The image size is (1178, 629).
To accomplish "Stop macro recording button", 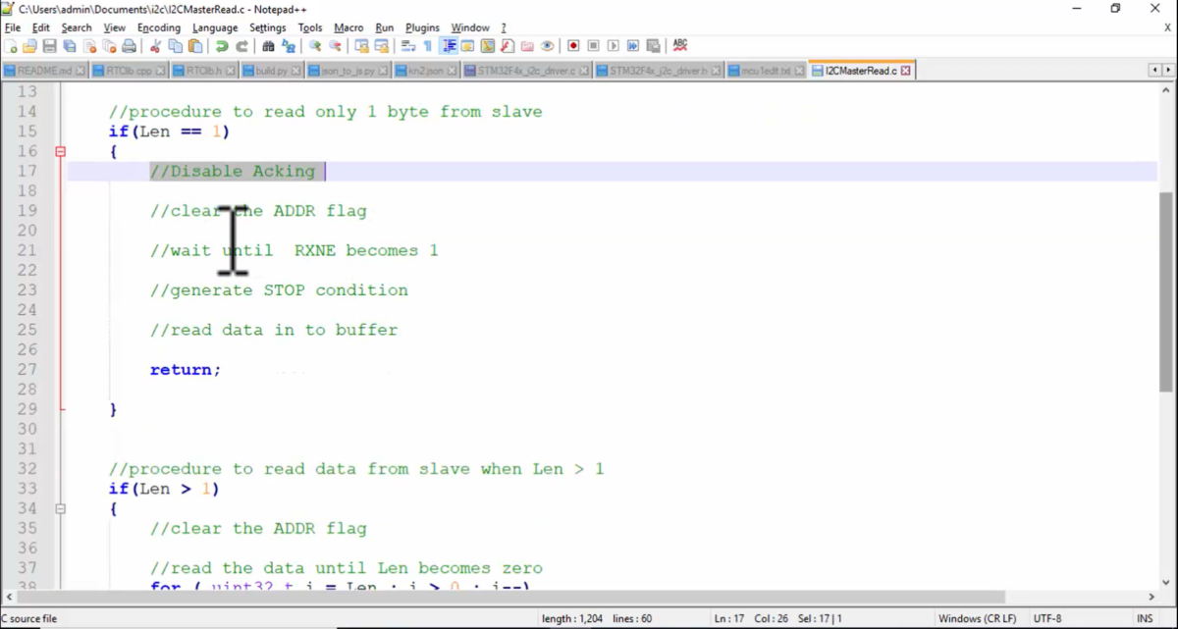I will pos(593,46).
